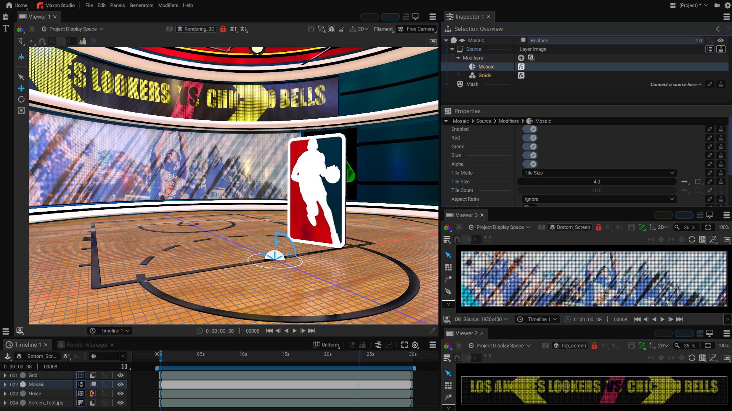Open the Generators menu
The width and height of the screenshot is (732, 411).
[141, 5]
